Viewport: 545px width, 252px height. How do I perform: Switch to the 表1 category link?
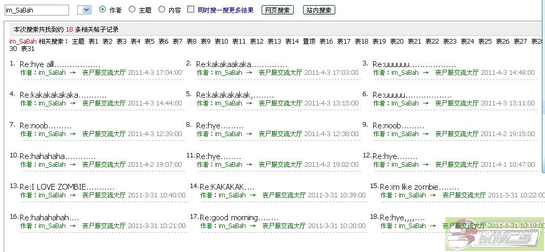[x=93, y=42]
